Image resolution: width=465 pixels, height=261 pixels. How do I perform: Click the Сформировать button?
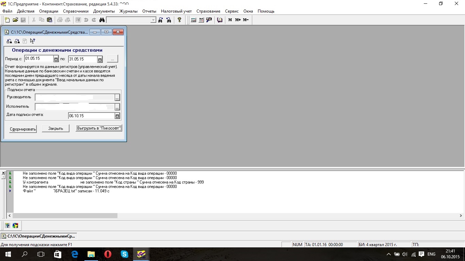[x=23, y=129]
